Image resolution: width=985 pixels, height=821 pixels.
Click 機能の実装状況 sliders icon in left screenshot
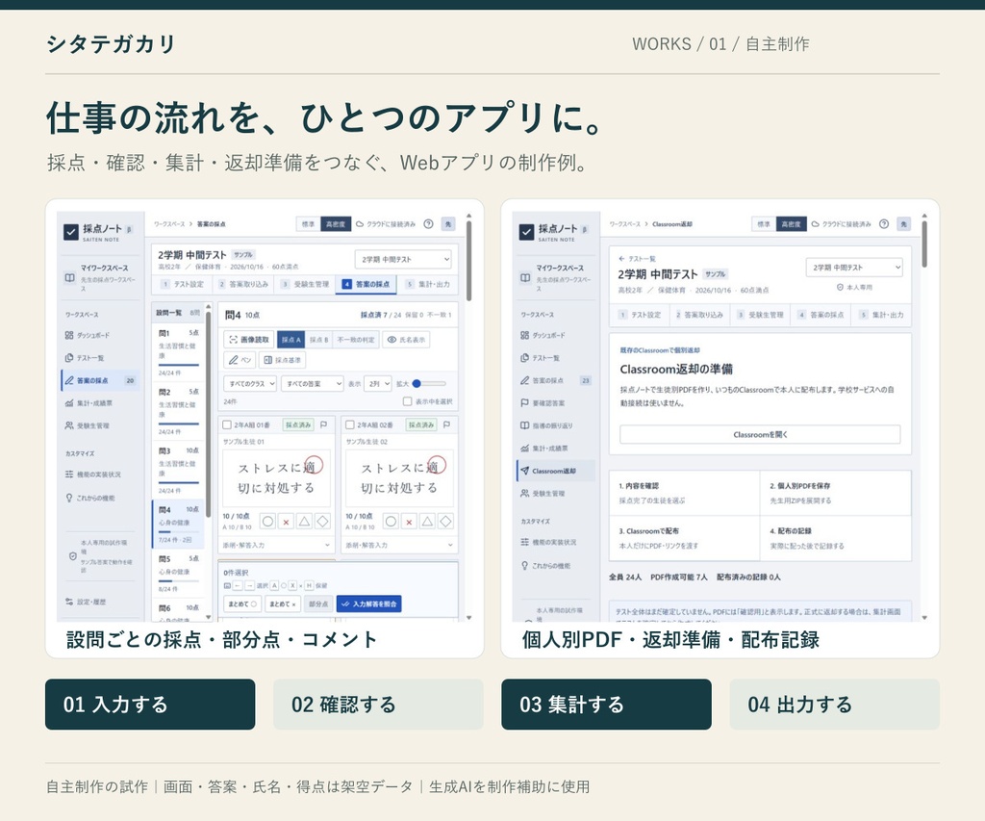(x=69, y=475)
